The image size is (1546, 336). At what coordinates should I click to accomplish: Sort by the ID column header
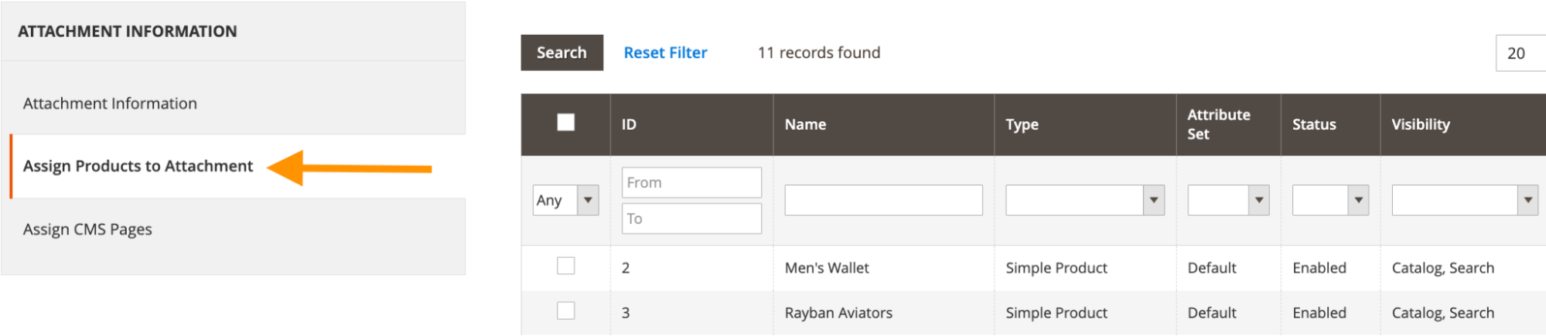(691, 124)
